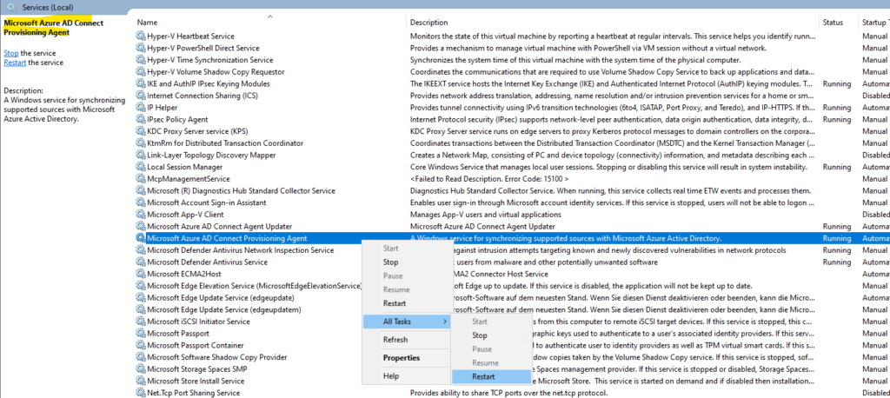This screenshot has height=398, width=890.
Task: Click gear icon of Hyper-V Time Synchronization Service
Action: coord(141,60)
